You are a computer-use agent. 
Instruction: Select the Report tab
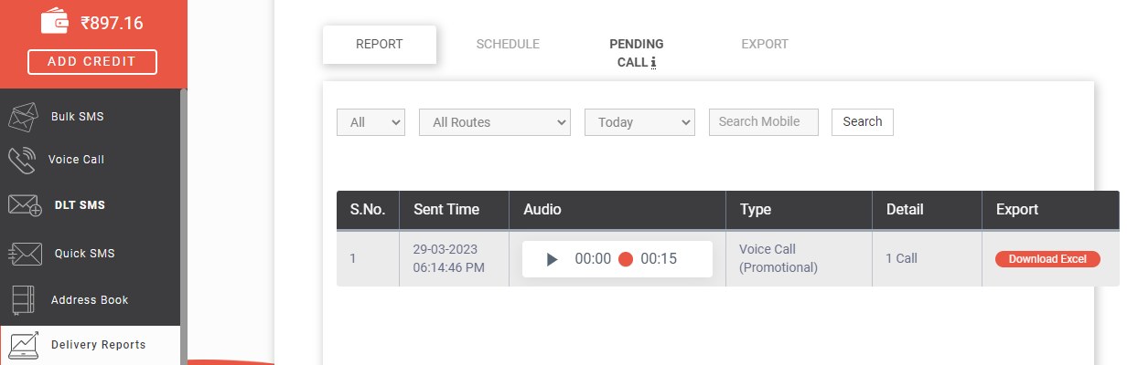[x=380, y=45]
